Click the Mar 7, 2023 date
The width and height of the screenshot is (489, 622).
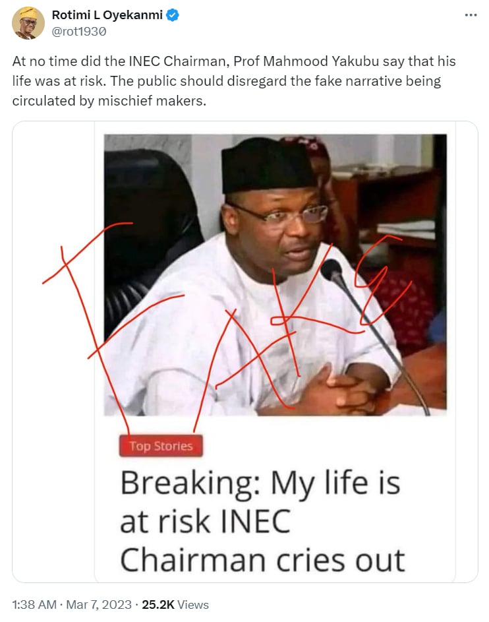pos(99,605)
